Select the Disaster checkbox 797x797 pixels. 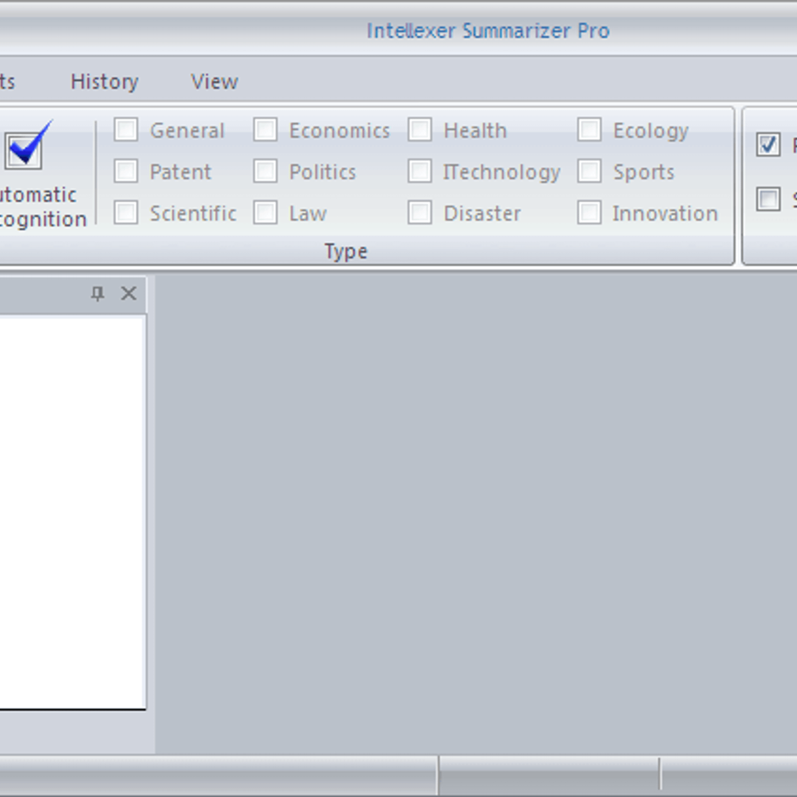tap(420, 213)
